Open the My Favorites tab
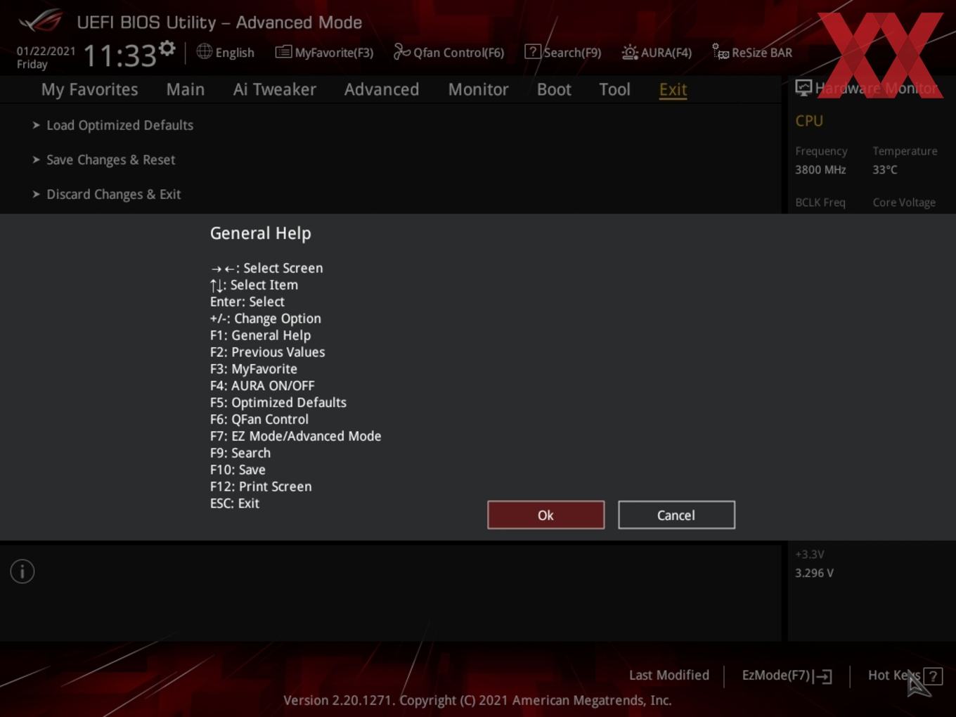 89,89
